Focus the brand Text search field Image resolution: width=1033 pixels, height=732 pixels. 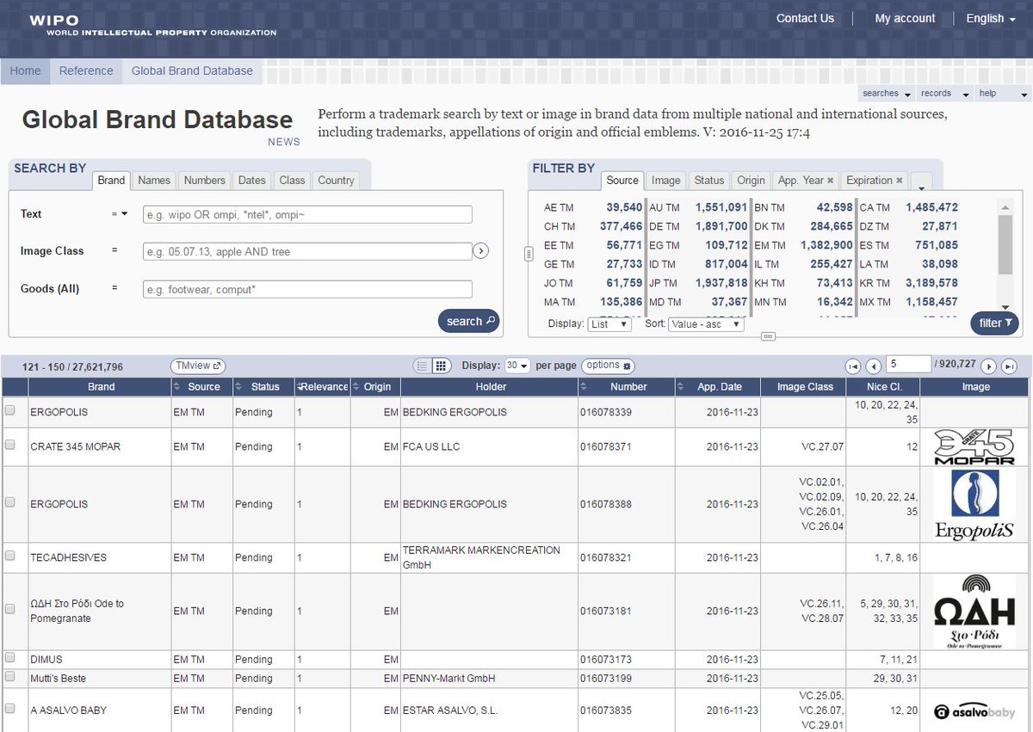point(307,214)
